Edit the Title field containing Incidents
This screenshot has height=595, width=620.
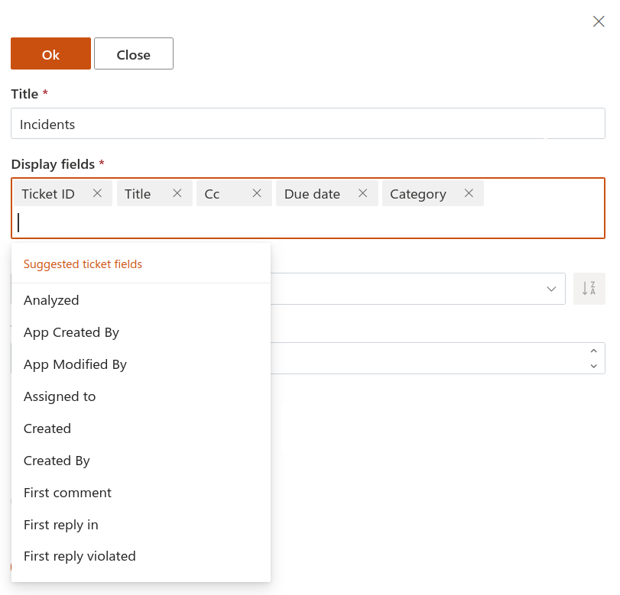coord(308,124)
